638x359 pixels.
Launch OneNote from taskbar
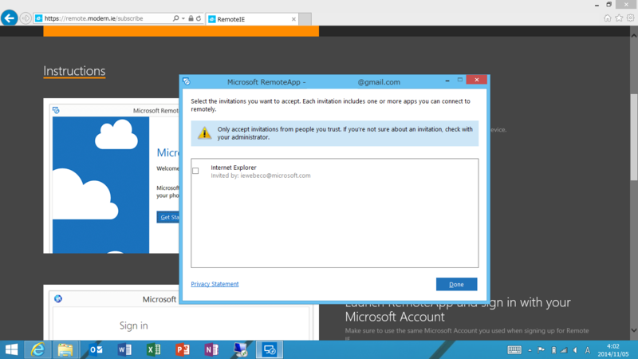[x=211, y=349]
